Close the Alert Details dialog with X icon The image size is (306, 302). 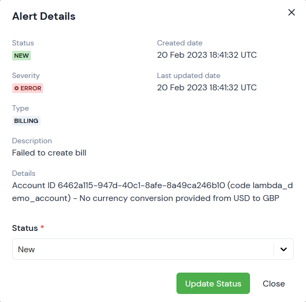pos(292,12)
